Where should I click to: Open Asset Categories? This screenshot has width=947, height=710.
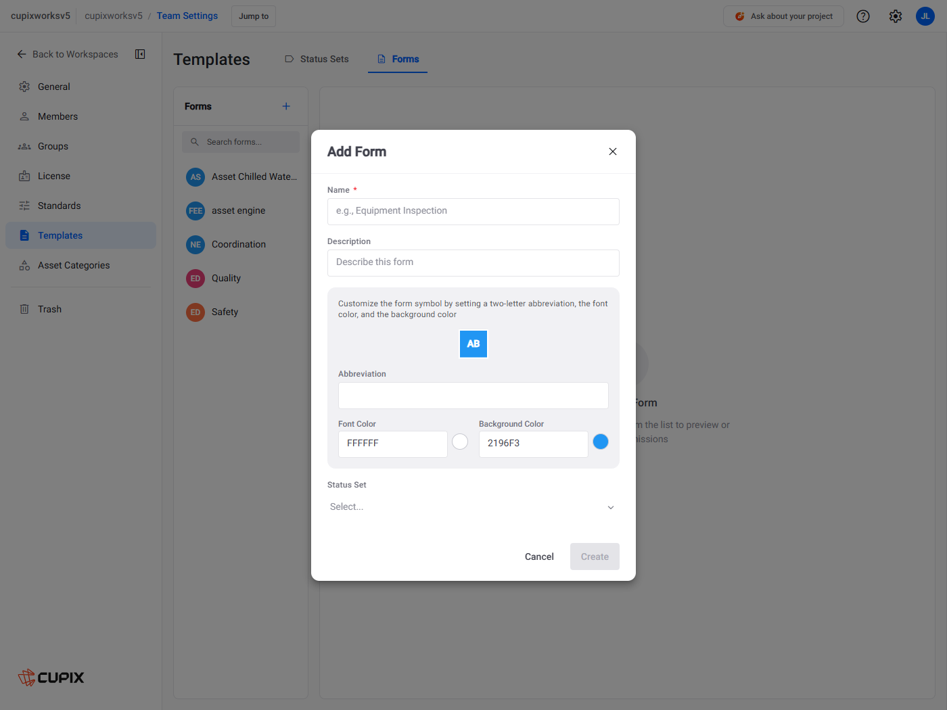(x=80, y=265)
